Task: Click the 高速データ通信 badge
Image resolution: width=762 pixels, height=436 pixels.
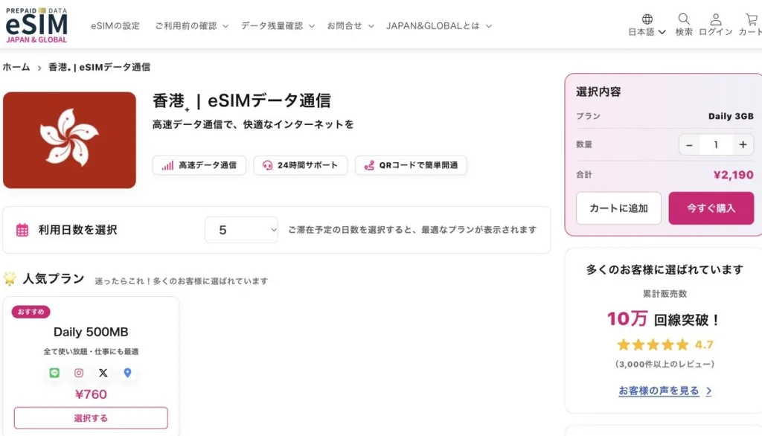Action: coord(199,165)
